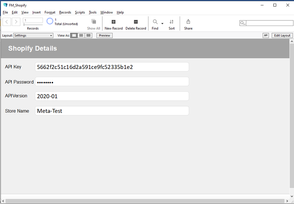Screen dimensions: 294x204
Task: Click into the Store Name field
Action: tap(112, 111)
